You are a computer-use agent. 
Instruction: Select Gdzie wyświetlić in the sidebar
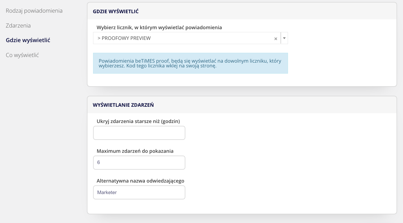28,40
